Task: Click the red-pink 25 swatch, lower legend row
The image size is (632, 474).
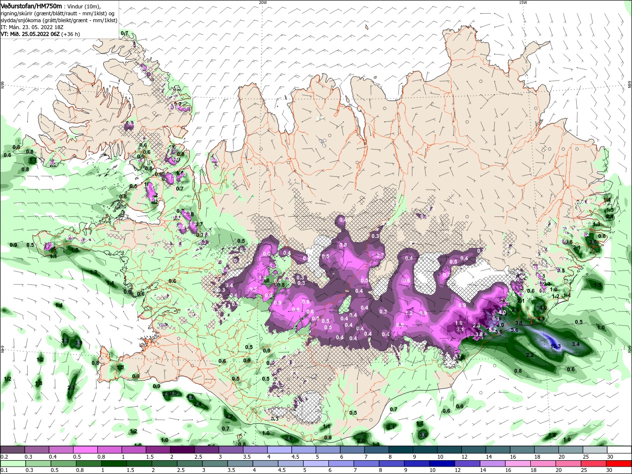Action: click(593, 464)
